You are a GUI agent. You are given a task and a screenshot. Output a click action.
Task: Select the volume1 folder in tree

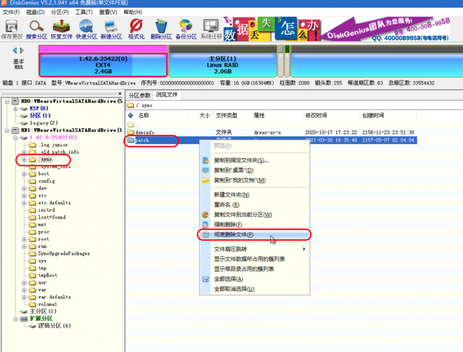[x=47, y=304]
